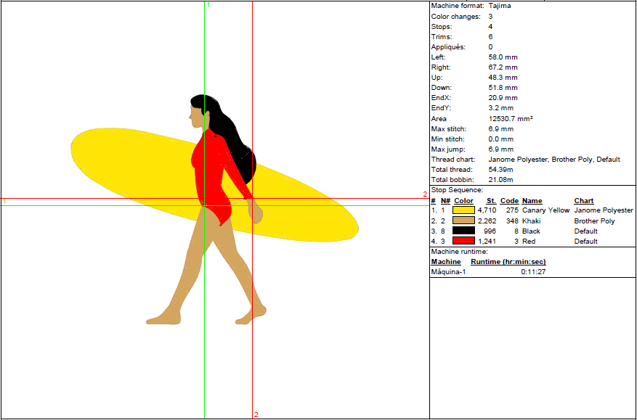Select the Khaki thread color swatch
The width and height of the screenshot is (637, 420).
click(x=463, y=221)
